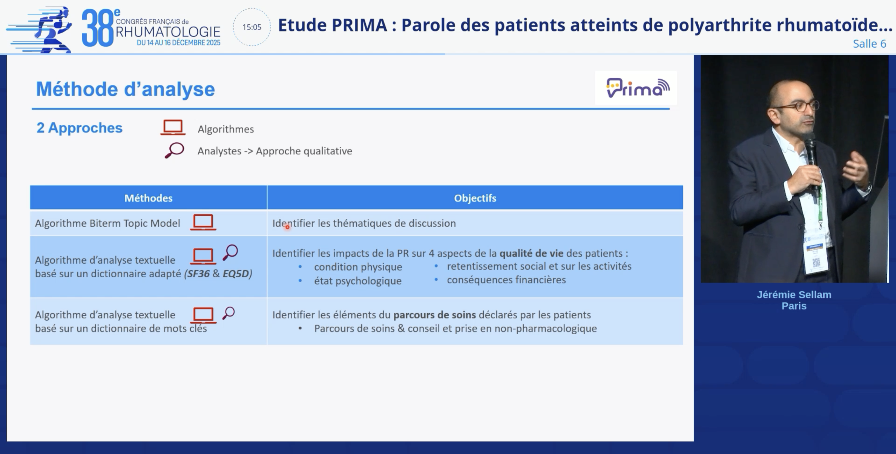Click the session progress bar under header
The width and height of the screenshot is (896, 454).
point(224,54)
